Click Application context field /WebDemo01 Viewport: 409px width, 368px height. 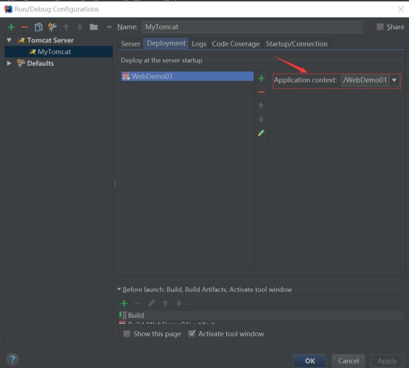[x=365, y=80]
